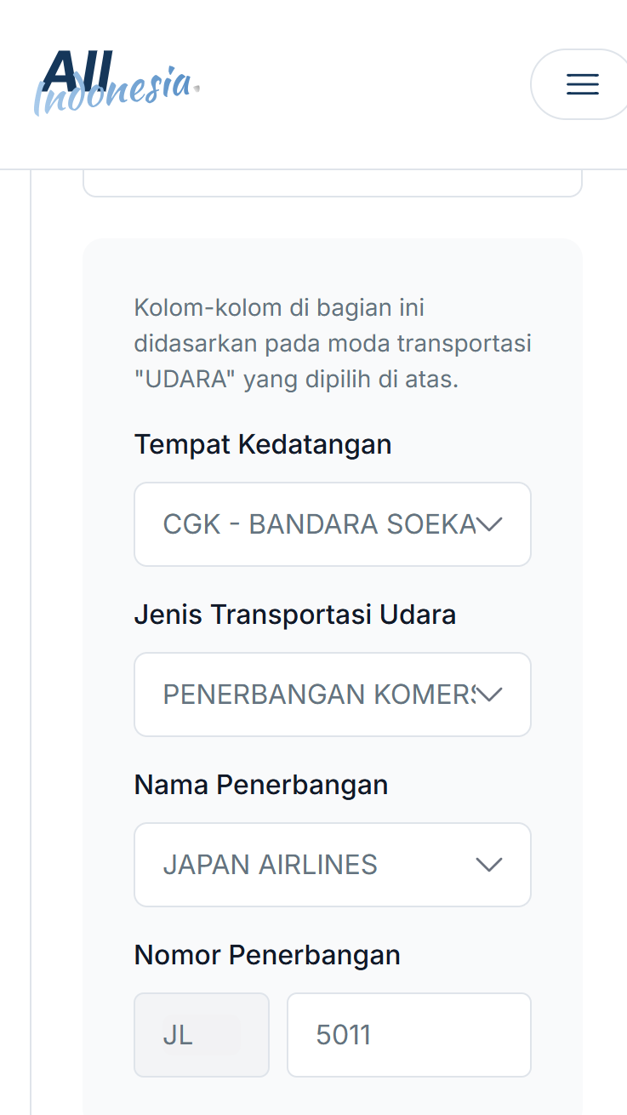Click the "Jenis Transportasi Udara" field label
Image resolution: width=627 pixels, height=1115 pixels.
point(294,615)
